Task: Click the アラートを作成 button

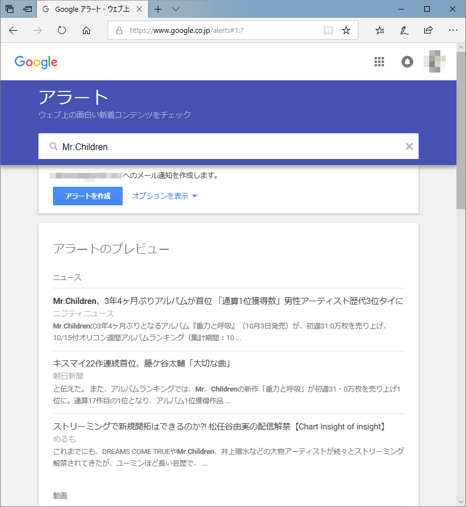Action: (x=88, y=196)
